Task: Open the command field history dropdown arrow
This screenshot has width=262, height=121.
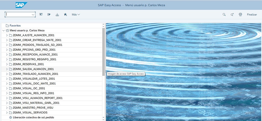Action: [x=33, y=14]
